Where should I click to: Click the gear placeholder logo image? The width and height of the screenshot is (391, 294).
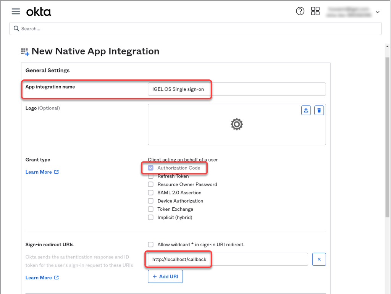(x=237, y=124)
